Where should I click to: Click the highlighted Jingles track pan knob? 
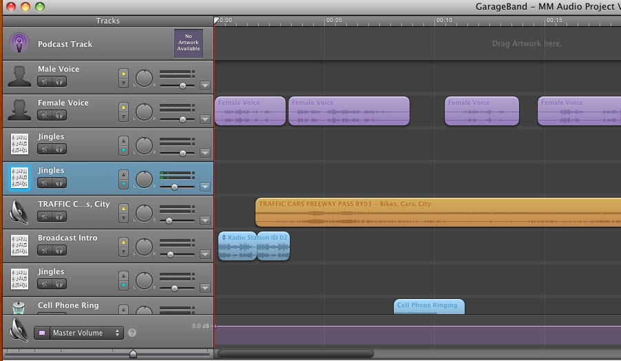[x=144, y=179]
